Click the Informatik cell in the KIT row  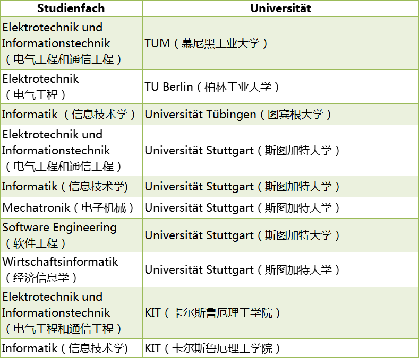pos(71,348)
